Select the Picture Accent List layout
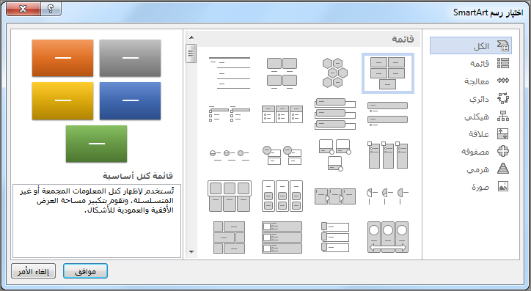 (x=387, y=155)
